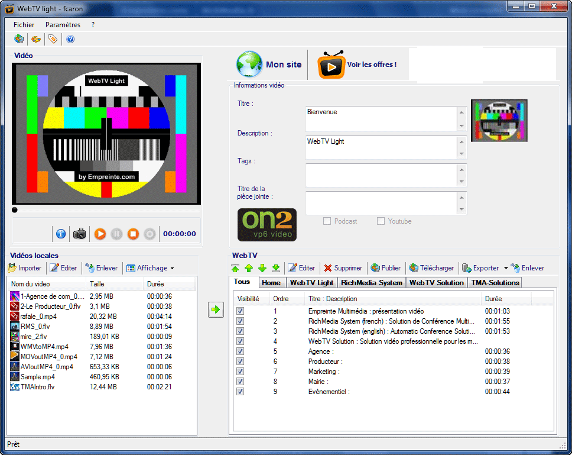Click the video thumbnail preview image
This screenshot has height=455, width=572.
tap(499, 121)
